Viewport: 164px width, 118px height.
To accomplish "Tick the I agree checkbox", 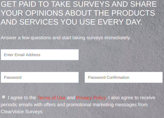I will 4,97.
